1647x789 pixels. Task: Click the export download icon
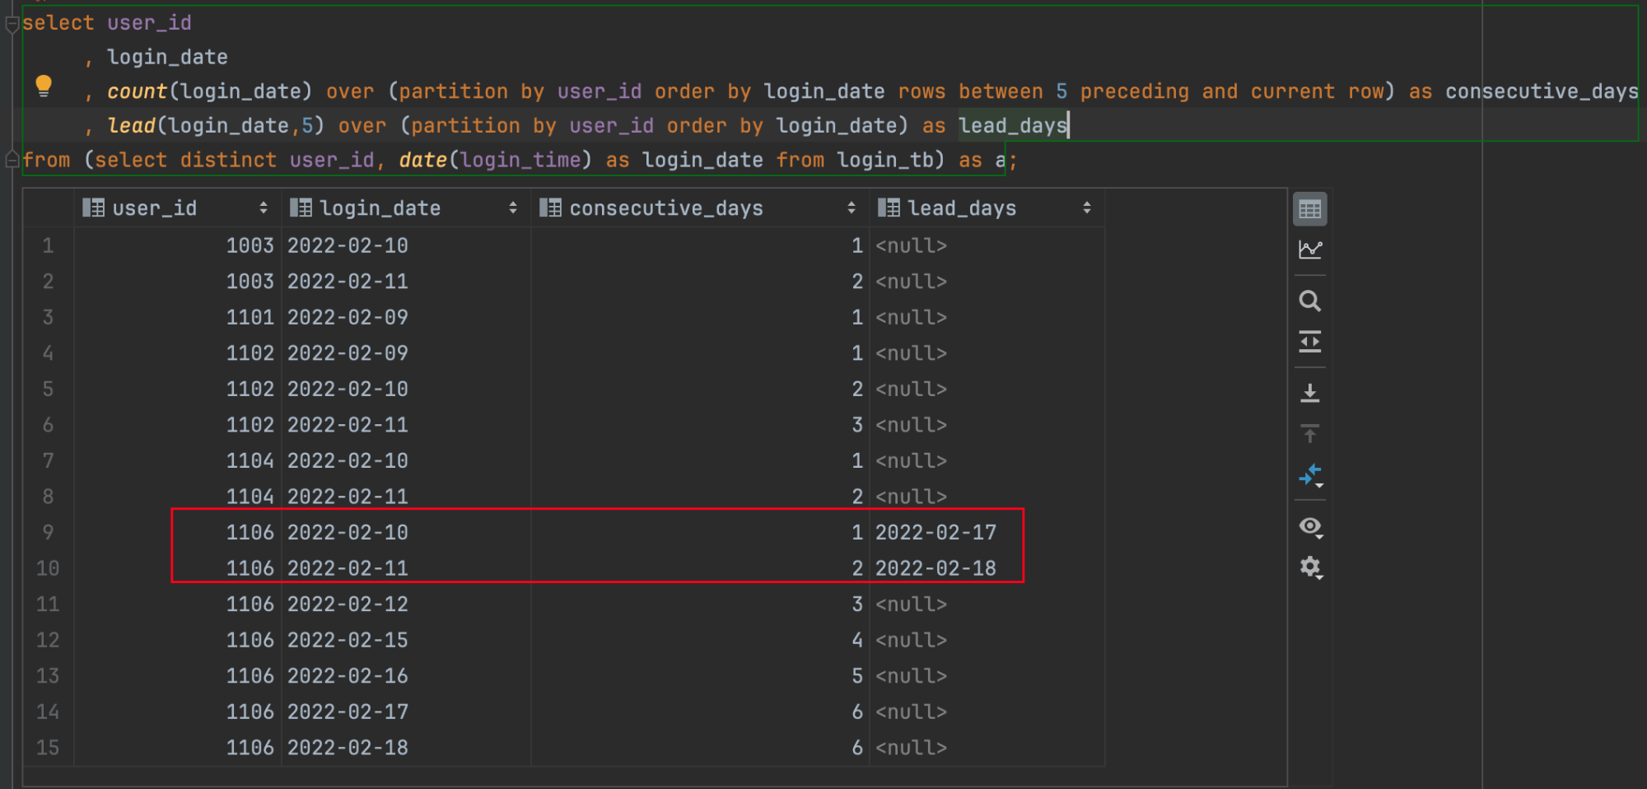pos(1309,393)
